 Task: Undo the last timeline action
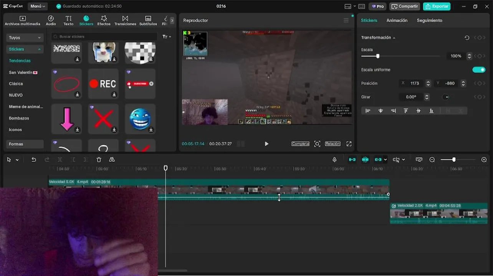point(34,159)
